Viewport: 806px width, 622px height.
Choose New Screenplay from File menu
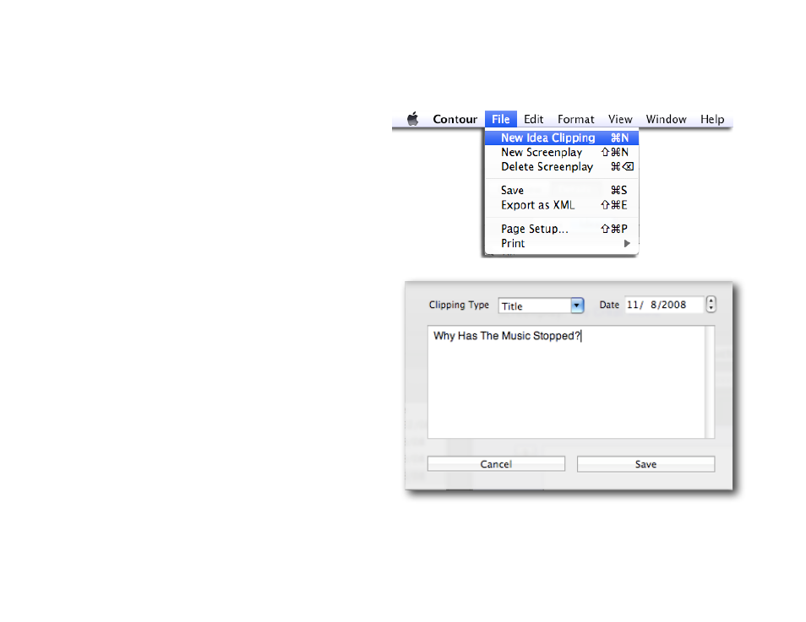562,152
